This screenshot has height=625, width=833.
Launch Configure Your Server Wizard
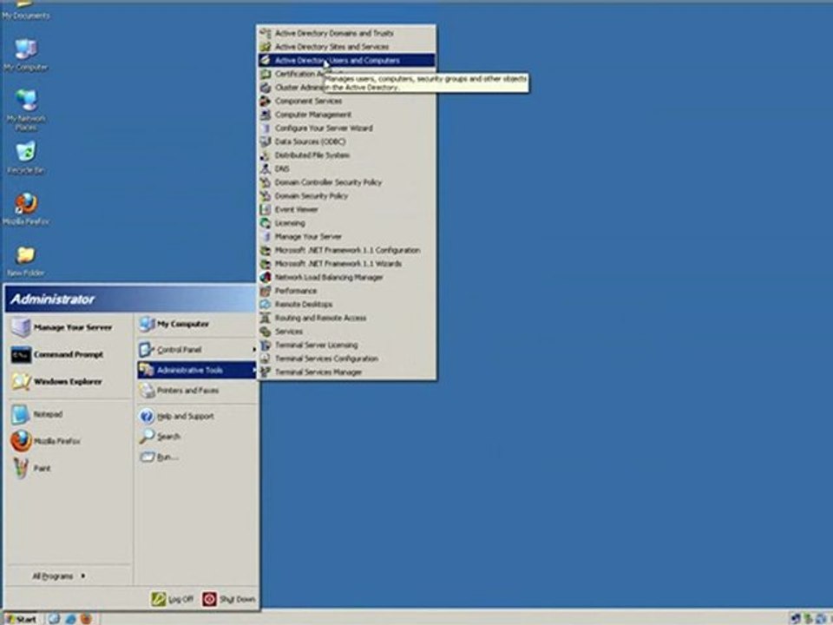pos(346,128)
